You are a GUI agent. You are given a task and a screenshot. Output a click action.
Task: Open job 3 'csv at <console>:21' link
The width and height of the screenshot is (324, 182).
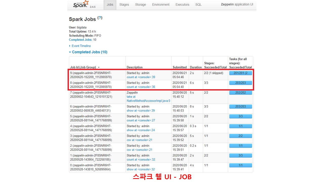(139, 140)
